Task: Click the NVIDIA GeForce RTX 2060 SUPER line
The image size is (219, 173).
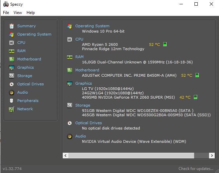Action: [128, 97]
